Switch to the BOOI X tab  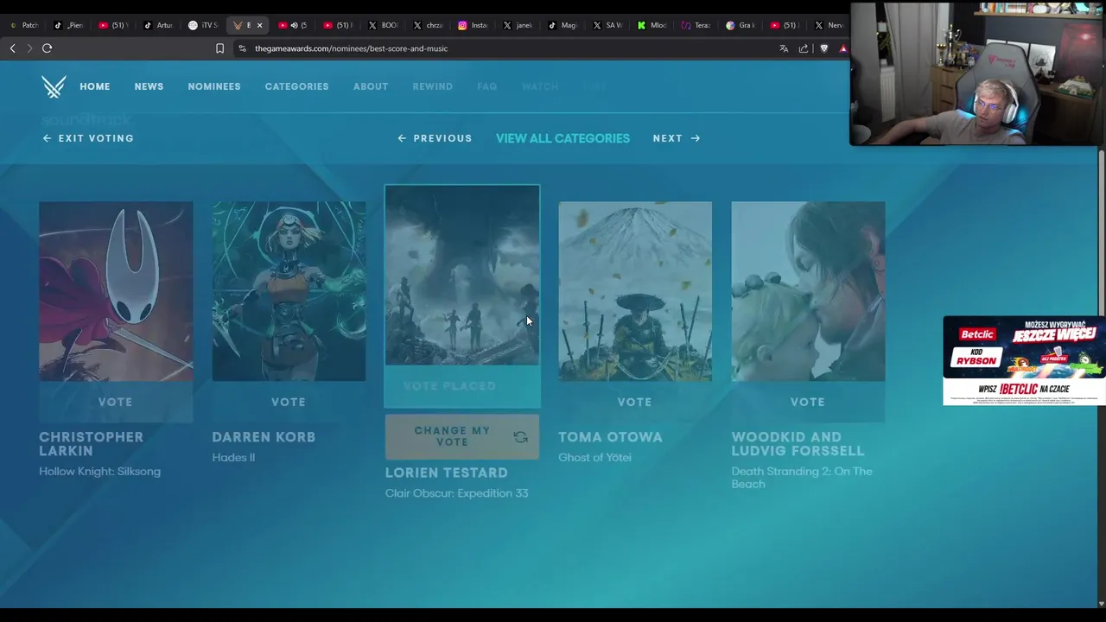coord(383,25)
